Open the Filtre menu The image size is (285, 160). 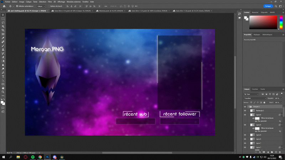[50, 2]
